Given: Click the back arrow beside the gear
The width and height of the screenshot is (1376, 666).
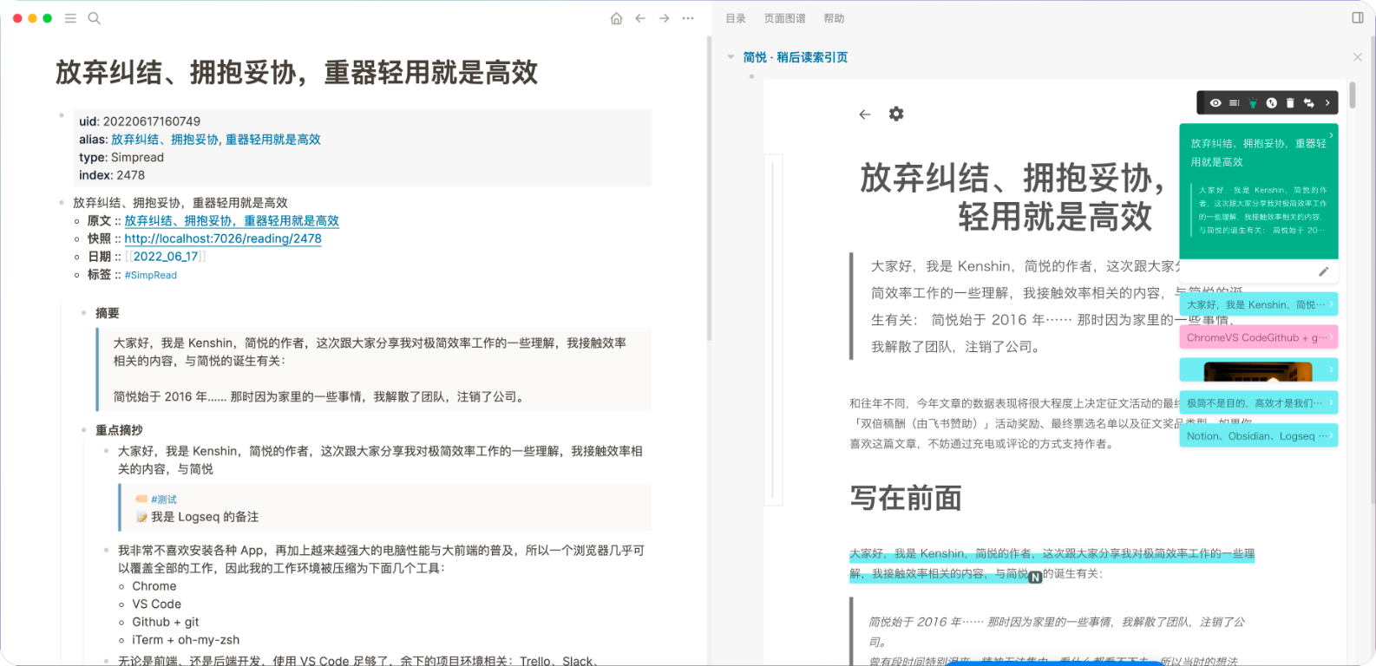Looking at the screenshot, I should click(x=864, y=114).
